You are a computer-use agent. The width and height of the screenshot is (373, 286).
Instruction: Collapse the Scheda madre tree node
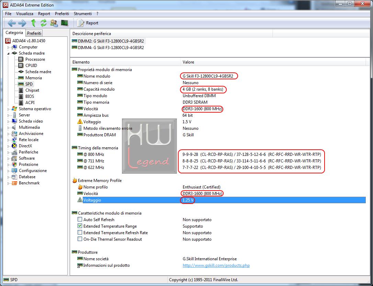9,54
